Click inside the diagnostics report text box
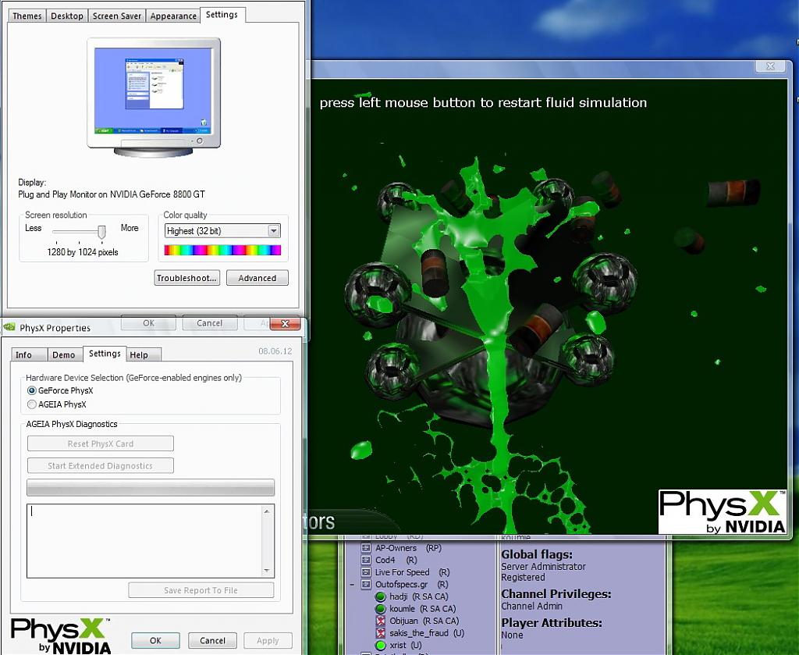This screenshot has width=799, height=655. pyautogui.click(x=144, y=541)
